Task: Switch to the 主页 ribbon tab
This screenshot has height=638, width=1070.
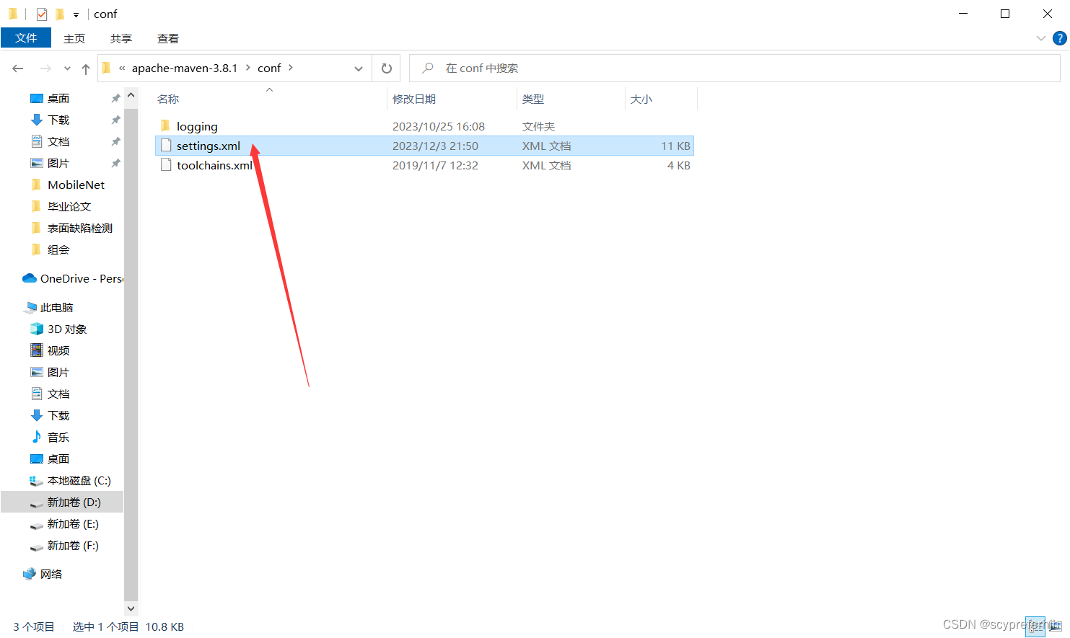Action: (x=74, y=38)
